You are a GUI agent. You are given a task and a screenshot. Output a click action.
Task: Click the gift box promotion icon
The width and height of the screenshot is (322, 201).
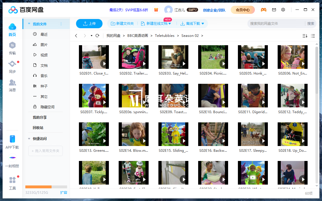click(x=156, y=10)
